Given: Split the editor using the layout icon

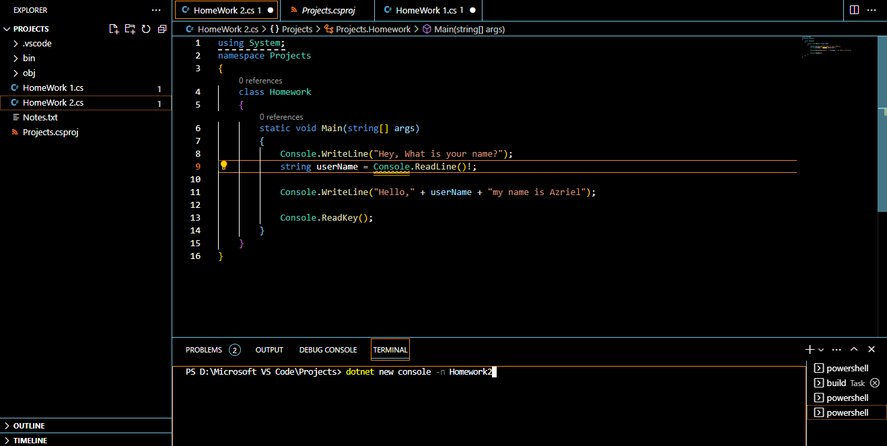Looking at the screenshot, I should pyautogui.click(x=854, y=9).
